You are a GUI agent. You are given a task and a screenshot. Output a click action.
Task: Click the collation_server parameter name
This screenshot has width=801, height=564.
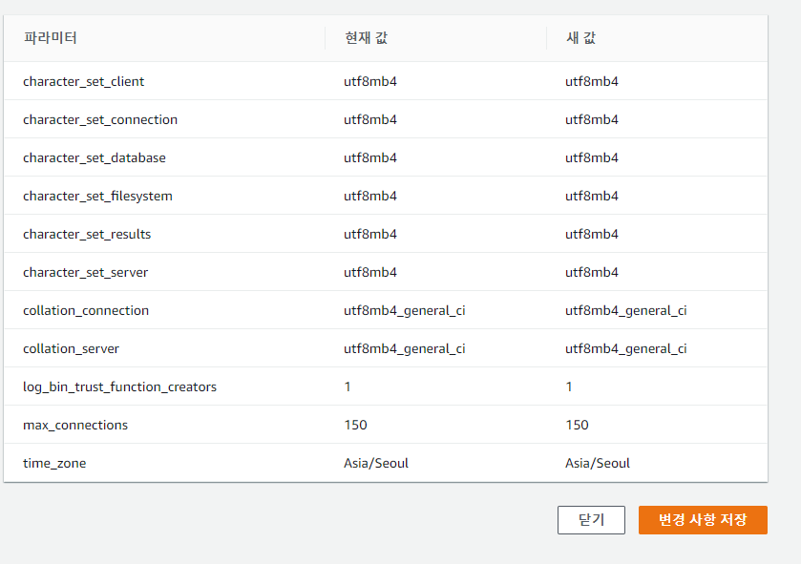tap(71, 348)
